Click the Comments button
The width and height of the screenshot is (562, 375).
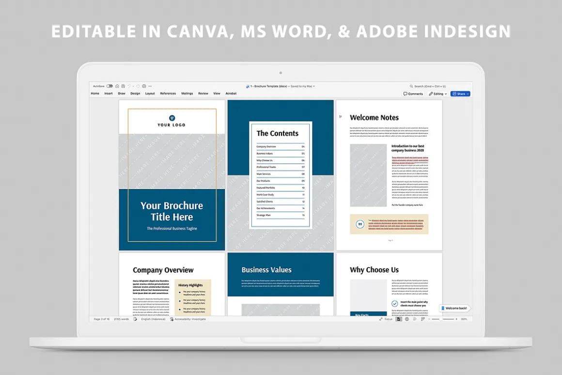tap(413, 94)
